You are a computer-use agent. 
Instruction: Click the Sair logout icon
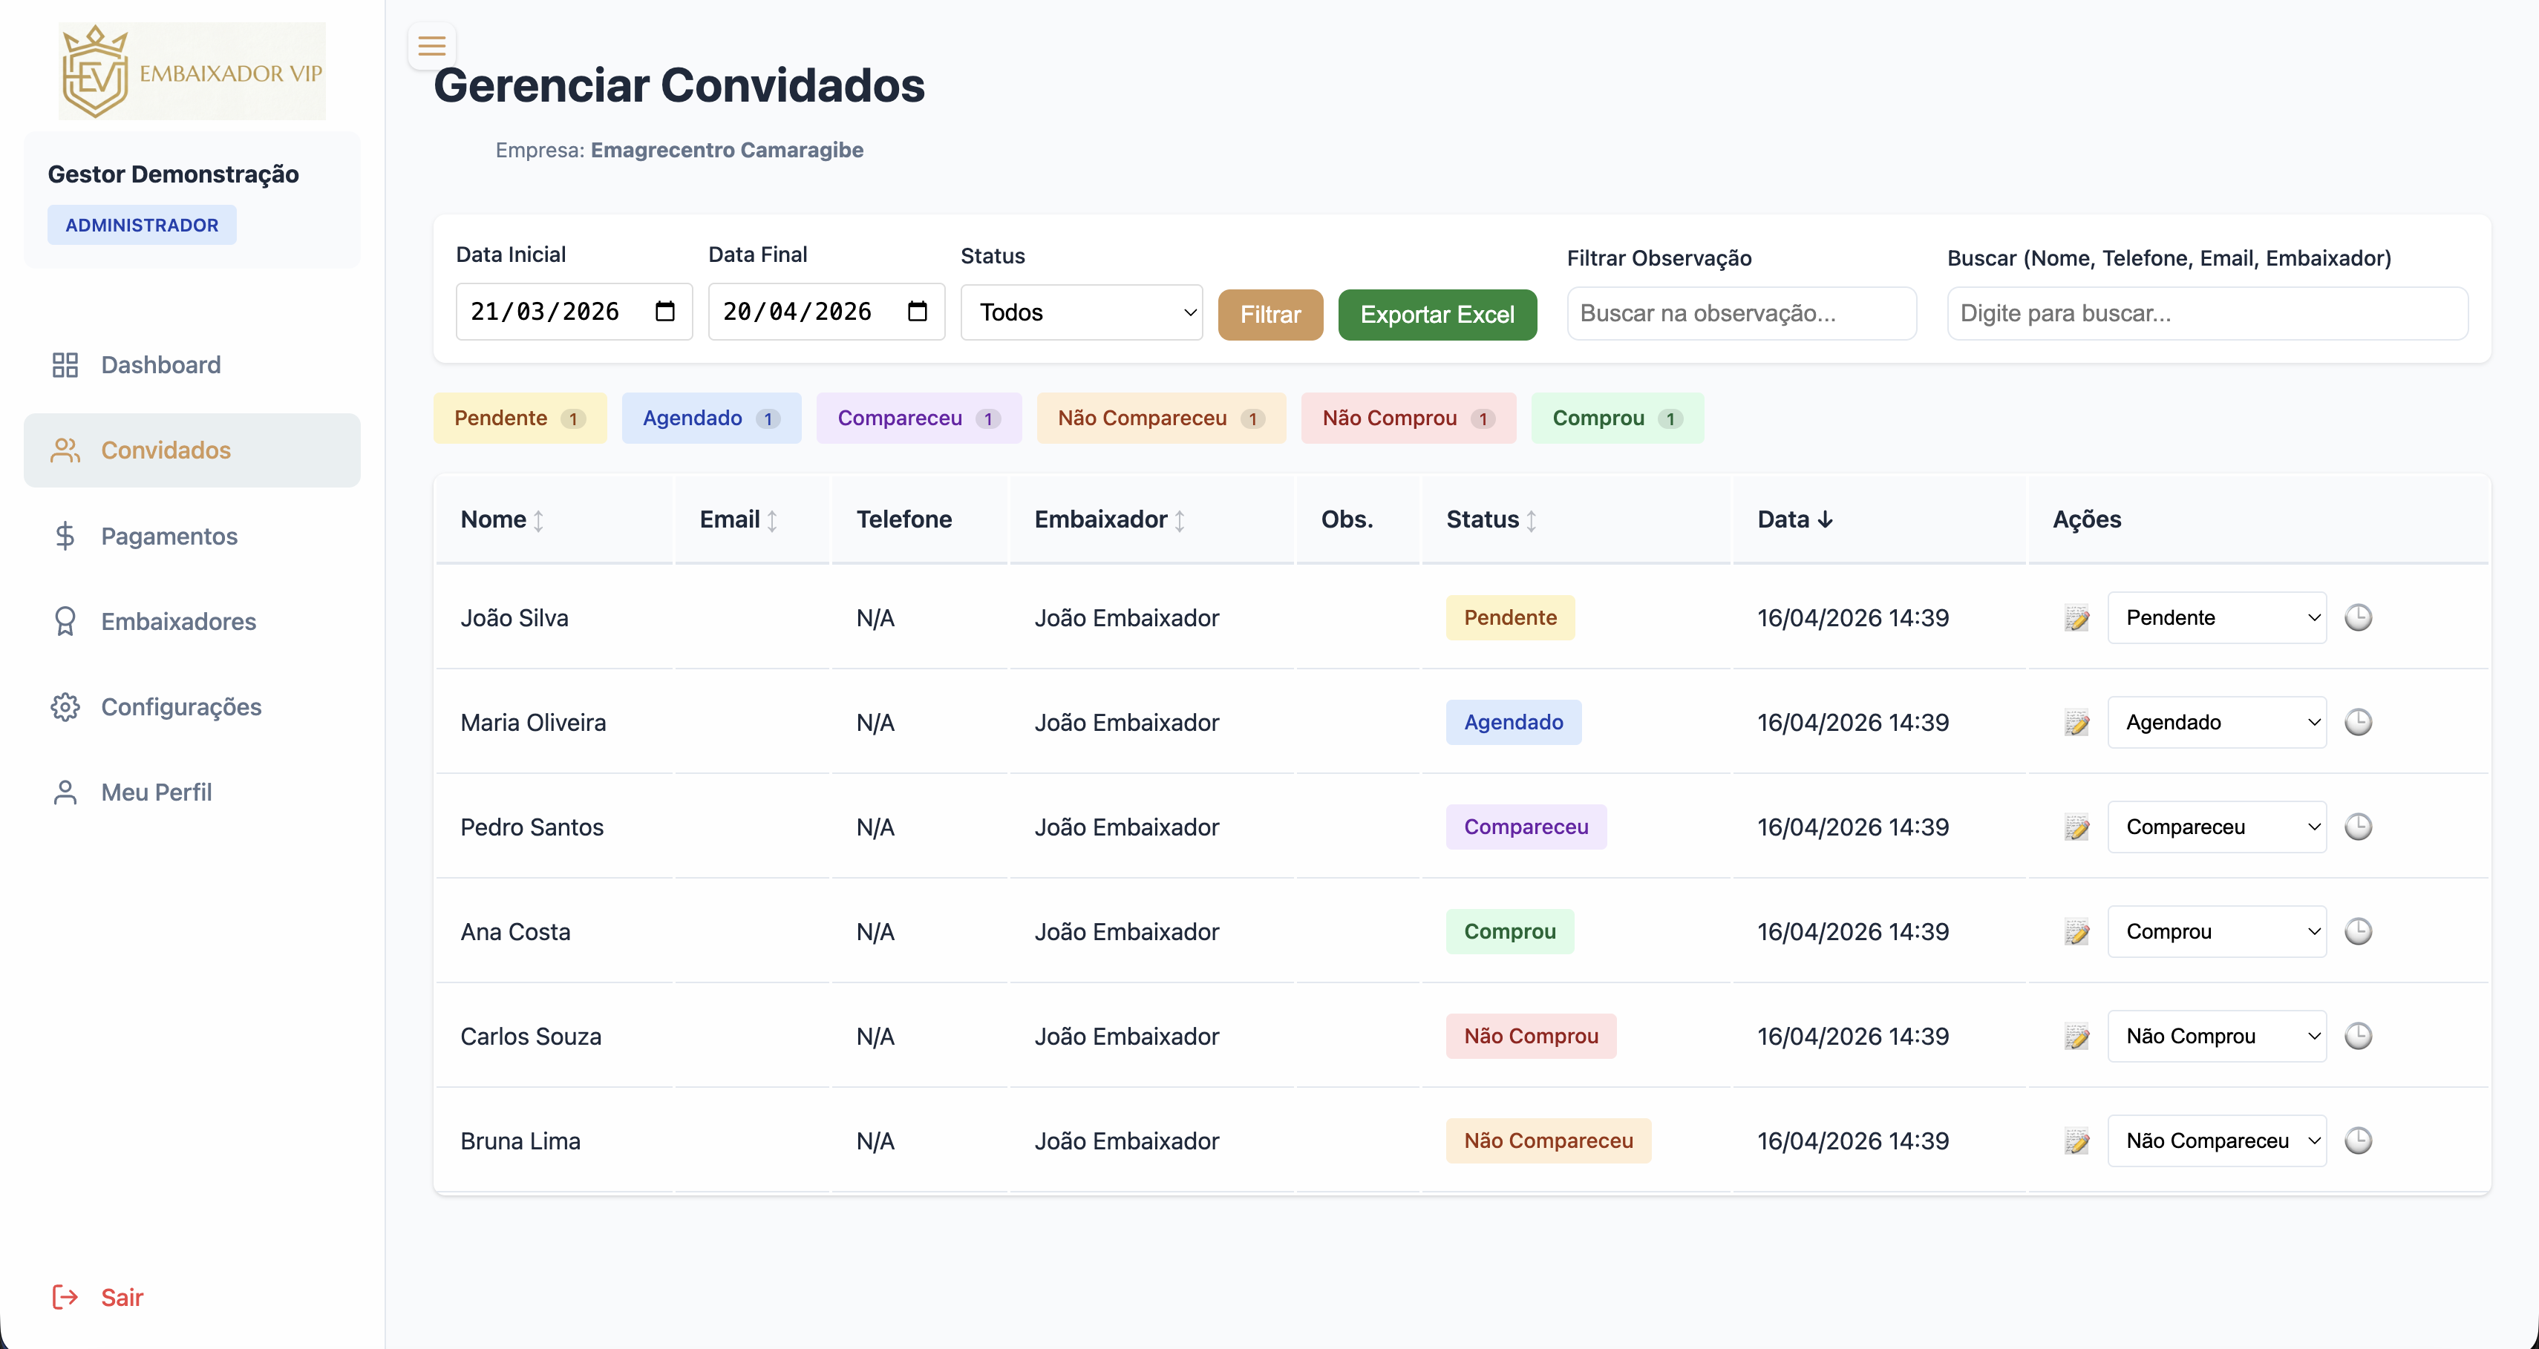click(x=64, y=1297)
